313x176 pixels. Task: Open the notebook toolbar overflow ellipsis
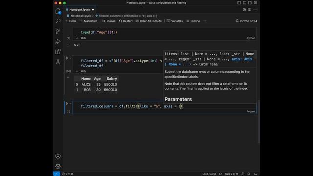click(x=204, y=21)
